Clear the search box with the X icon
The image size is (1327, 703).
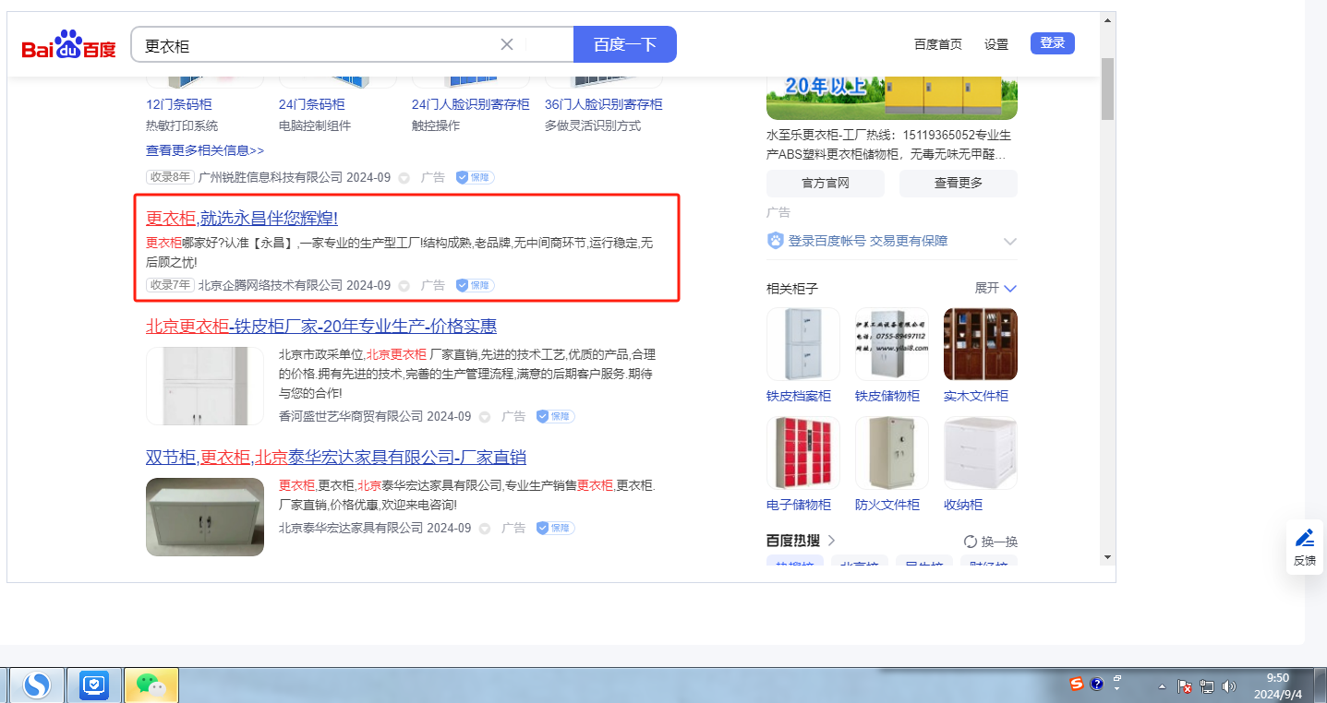click(507, 44)
